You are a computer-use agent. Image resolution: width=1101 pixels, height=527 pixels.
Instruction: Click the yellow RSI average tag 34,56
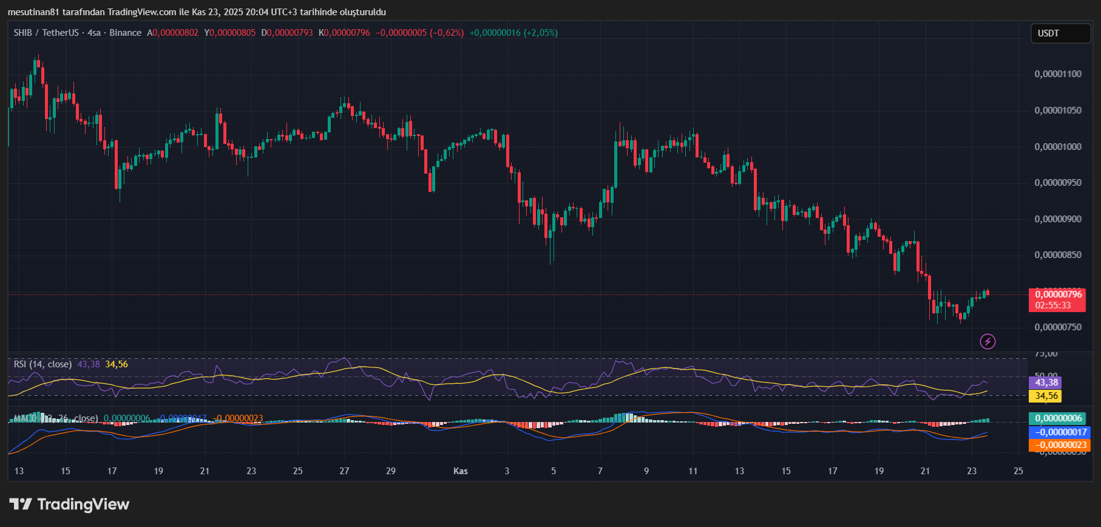coord(1046,396)
